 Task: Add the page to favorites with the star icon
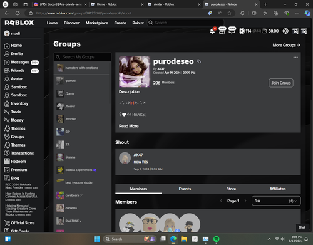click(229, 13)
